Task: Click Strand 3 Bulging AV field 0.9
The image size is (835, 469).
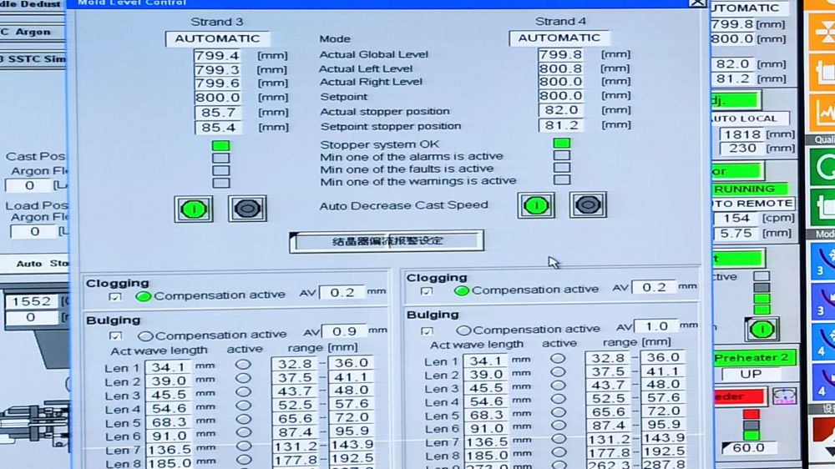Action: [x=344, y=331]
